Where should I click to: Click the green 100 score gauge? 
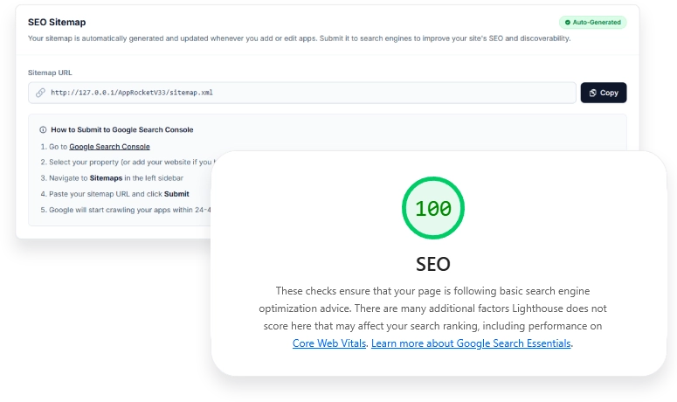(x=433, y=209)
